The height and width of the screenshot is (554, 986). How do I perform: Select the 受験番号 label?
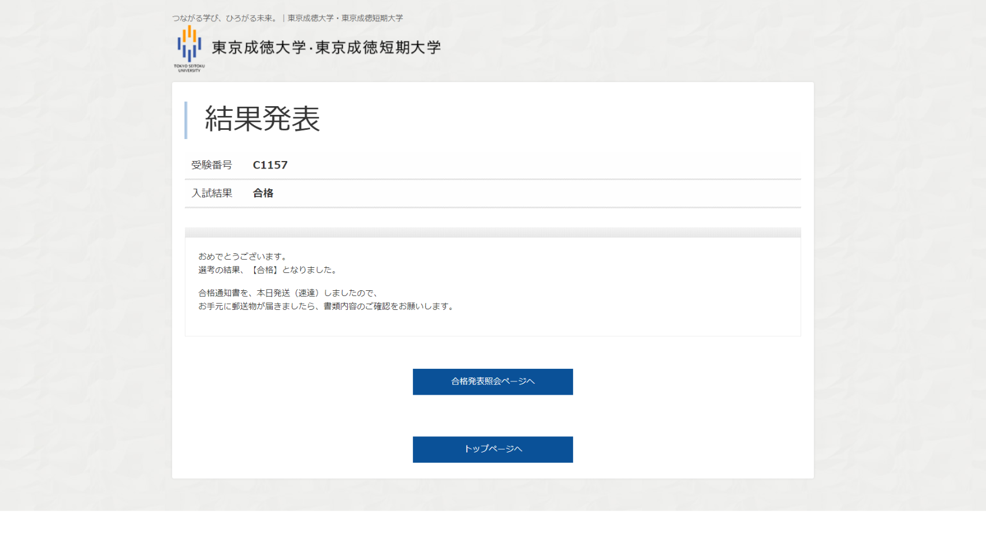click(x=211, y=165)
